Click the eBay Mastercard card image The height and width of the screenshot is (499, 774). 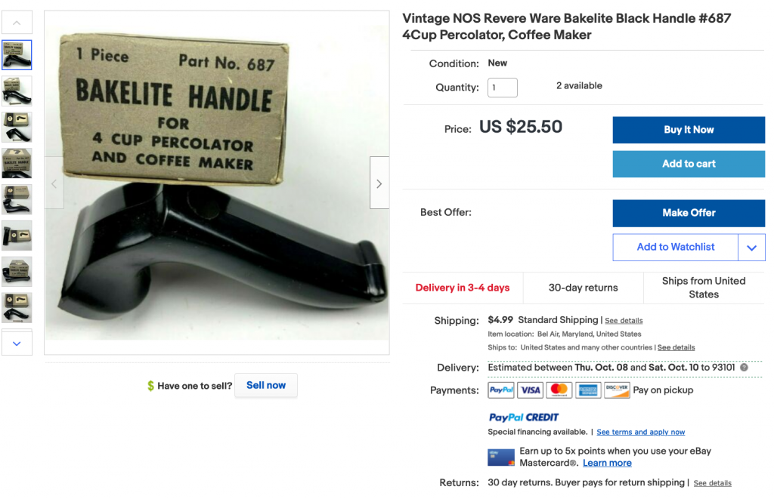pyautogui.click(x=501, y=457)
